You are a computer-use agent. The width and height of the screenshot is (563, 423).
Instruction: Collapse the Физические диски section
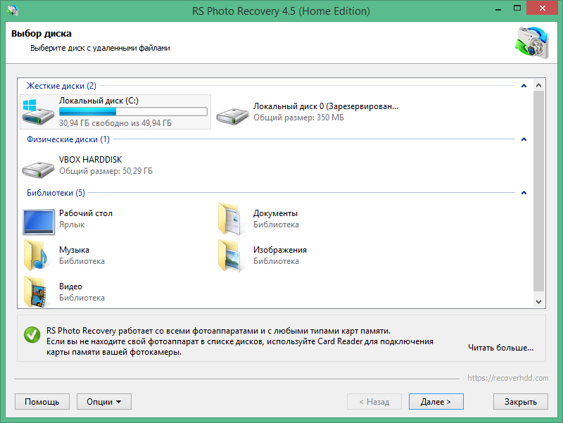(523, 139)
